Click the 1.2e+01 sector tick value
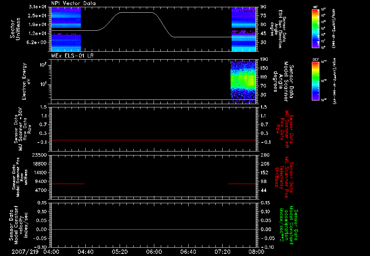 coord(38,34)
